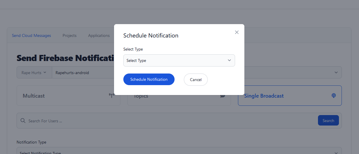The image size is (359, 154).
Task: Click the magnifier icon in user search
Action: [23, 121]
